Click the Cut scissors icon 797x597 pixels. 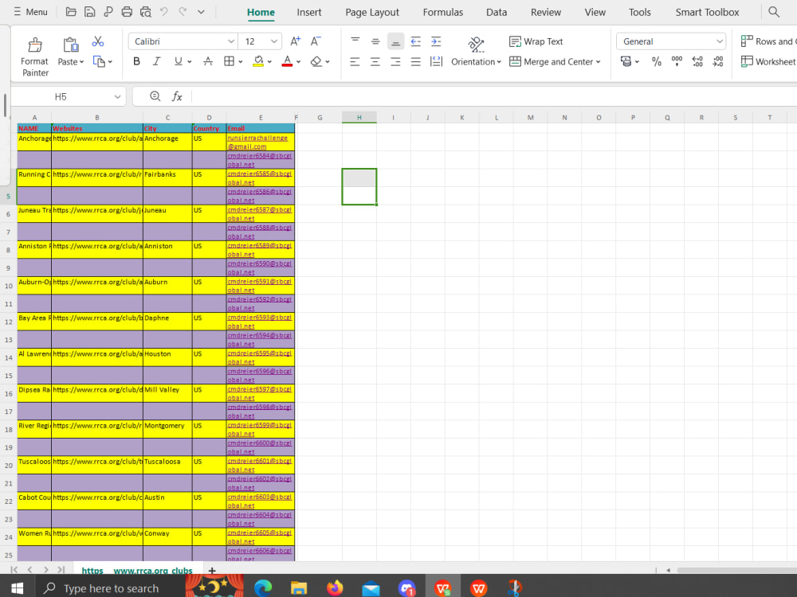click(98, 41)
